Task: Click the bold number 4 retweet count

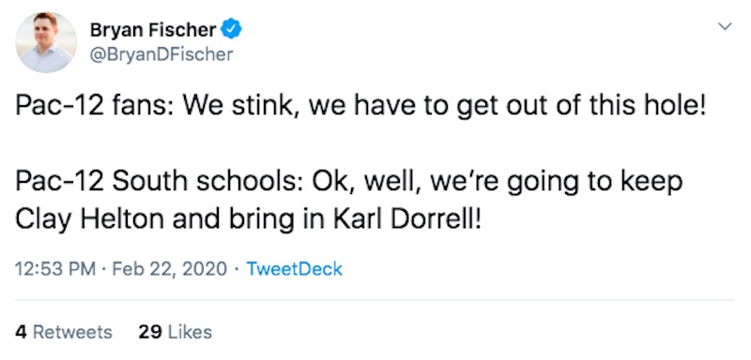Action: tap(21, 332)
